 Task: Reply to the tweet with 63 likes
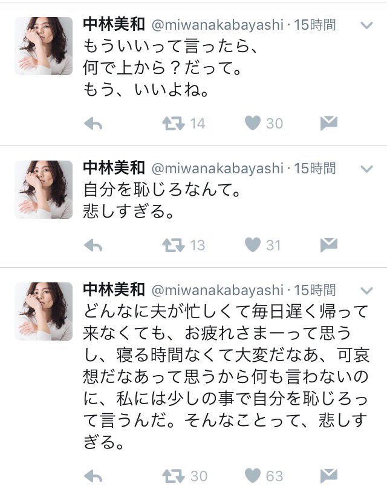tap(93, 476)
